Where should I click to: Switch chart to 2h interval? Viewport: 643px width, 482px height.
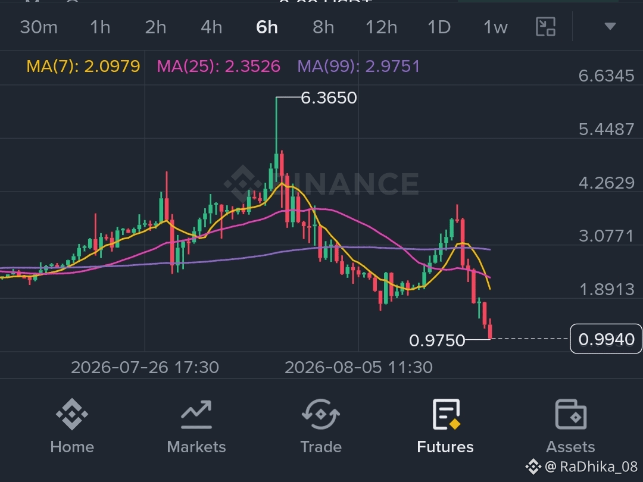pos(155,27)
